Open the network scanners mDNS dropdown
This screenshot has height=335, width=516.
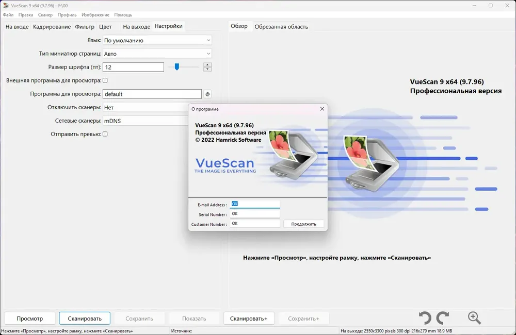146,121
